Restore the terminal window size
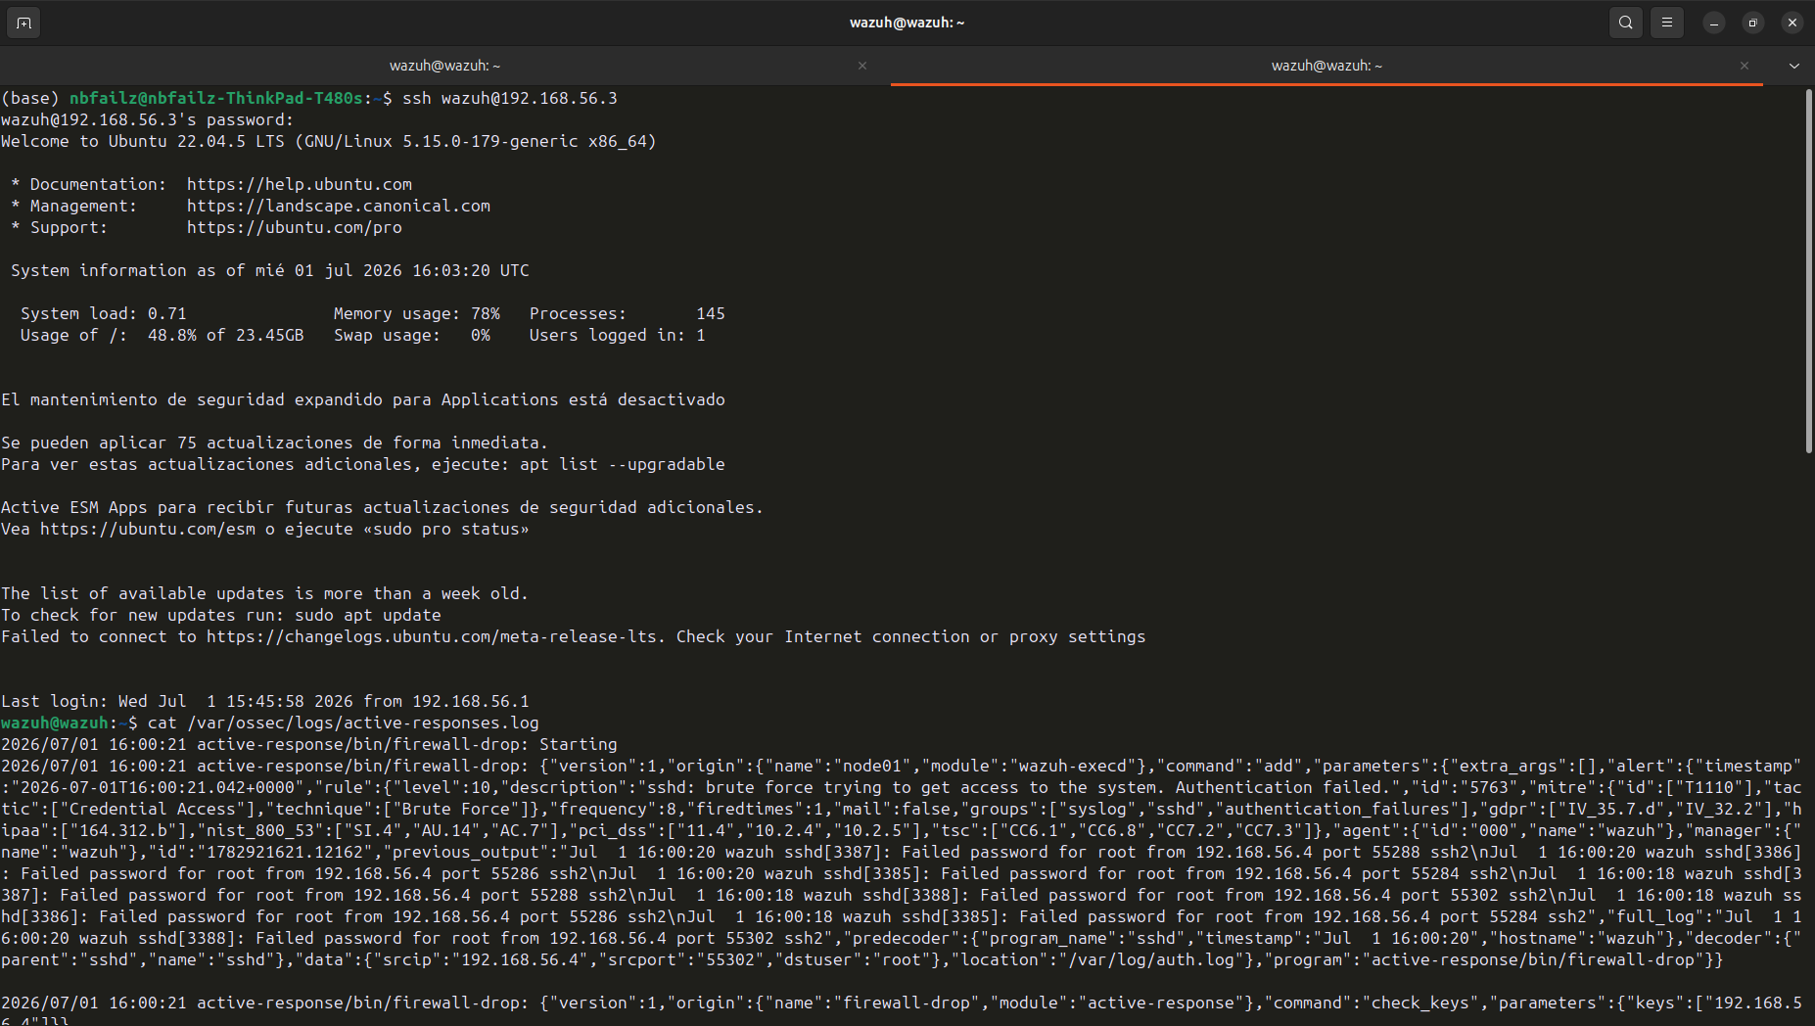The image size is (1815, 1026). tap(1753, 23)
